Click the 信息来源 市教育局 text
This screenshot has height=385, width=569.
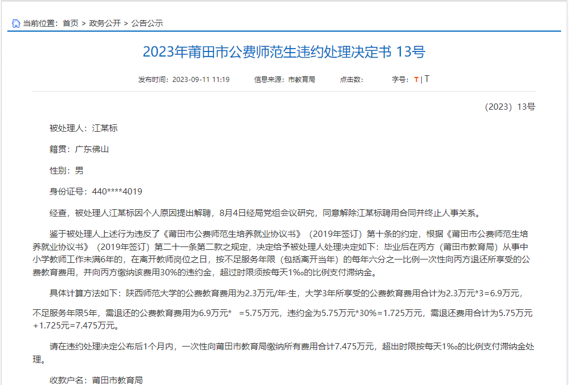point(284,80)
